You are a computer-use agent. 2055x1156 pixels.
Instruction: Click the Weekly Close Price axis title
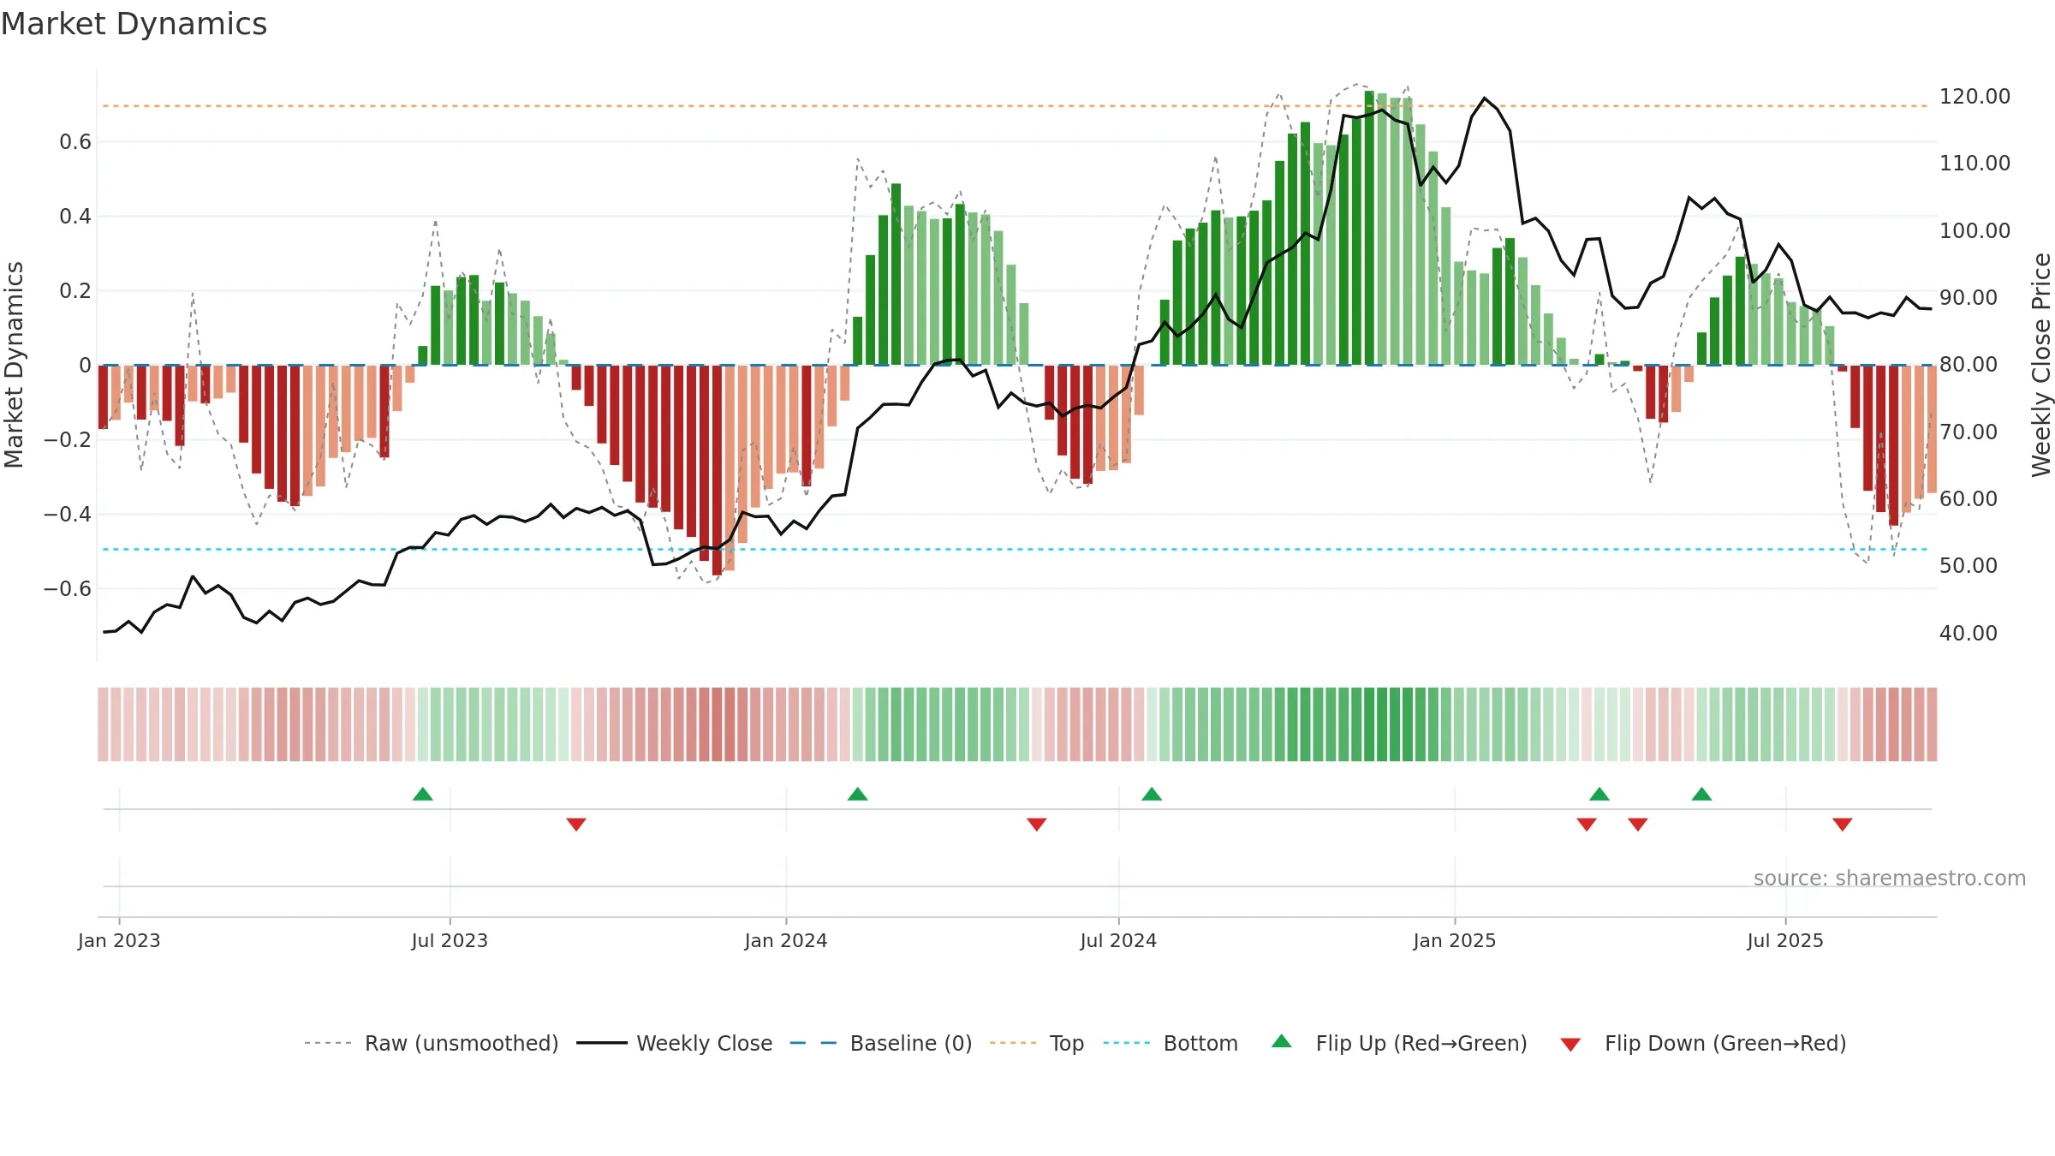coord(2041,365)
